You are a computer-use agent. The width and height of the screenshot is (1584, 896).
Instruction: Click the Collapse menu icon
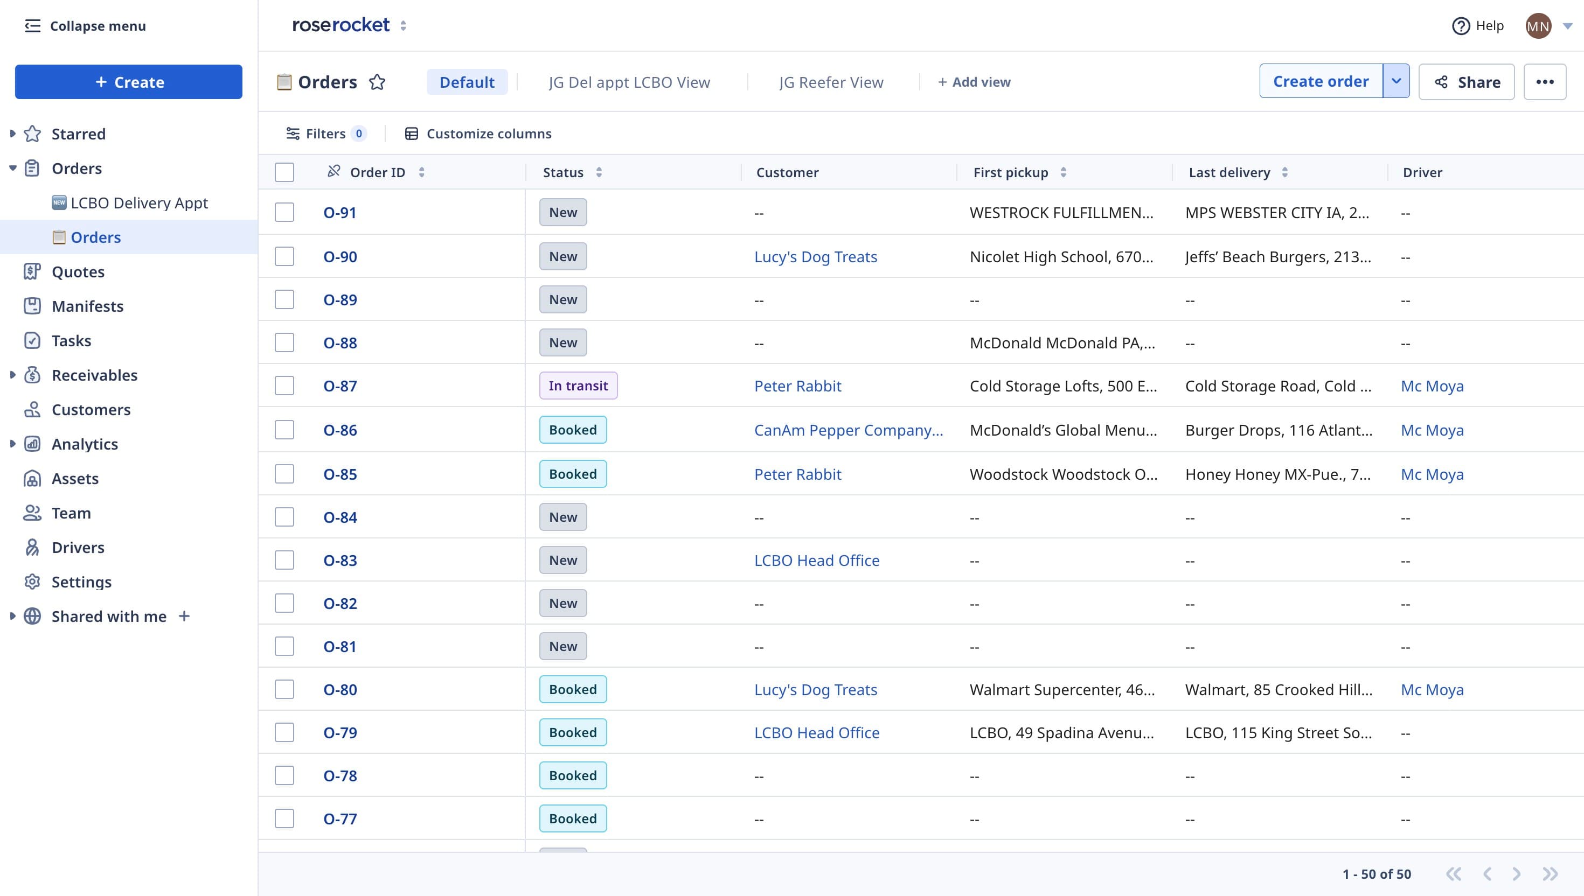[x=33, y=26]
